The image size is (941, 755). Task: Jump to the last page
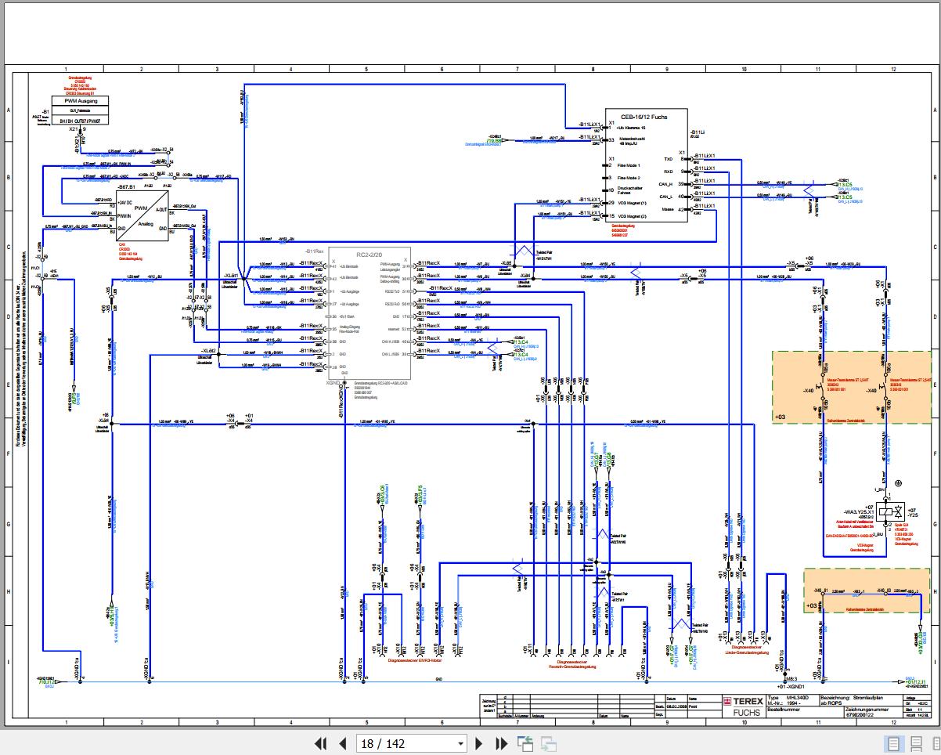click(x=501, y=743)
